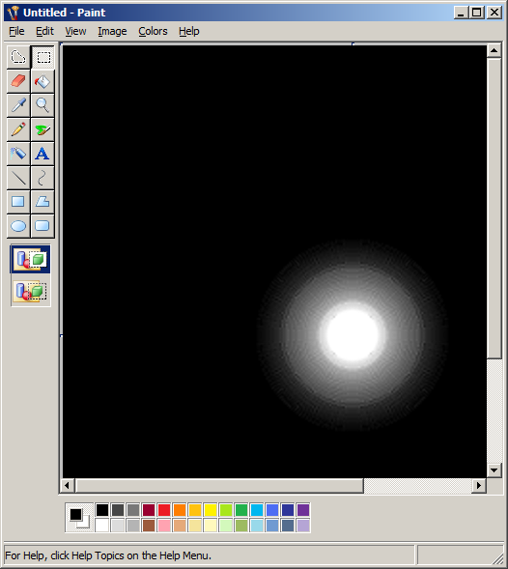Pick the Ellipse shape tool
Viewport: 508px width, 569px height.
[x=18, y=226]
